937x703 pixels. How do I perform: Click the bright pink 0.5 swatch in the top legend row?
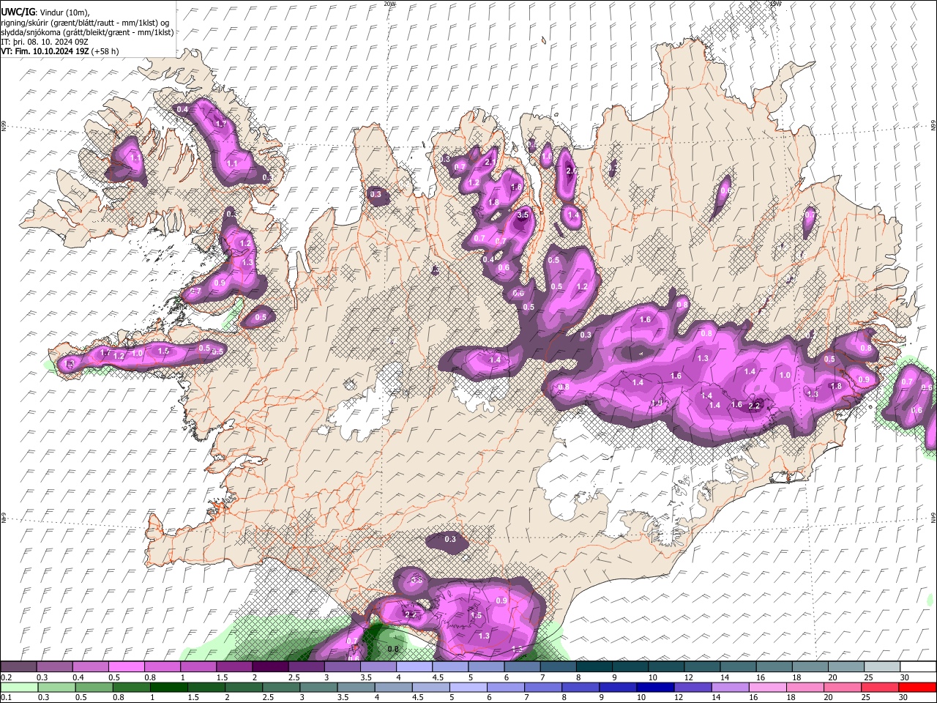(126, 667)
